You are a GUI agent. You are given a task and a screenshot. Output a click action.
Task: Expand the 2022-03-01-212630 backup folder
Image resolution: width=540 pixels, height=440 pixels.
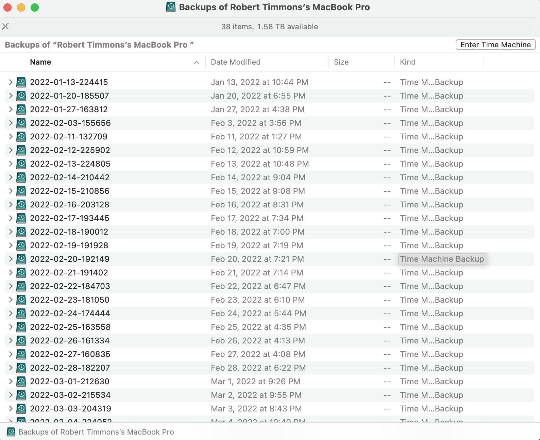11,382
